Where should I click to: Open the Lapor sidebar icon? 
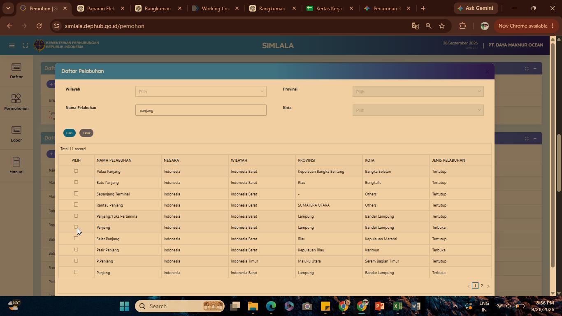coord(16,134)
